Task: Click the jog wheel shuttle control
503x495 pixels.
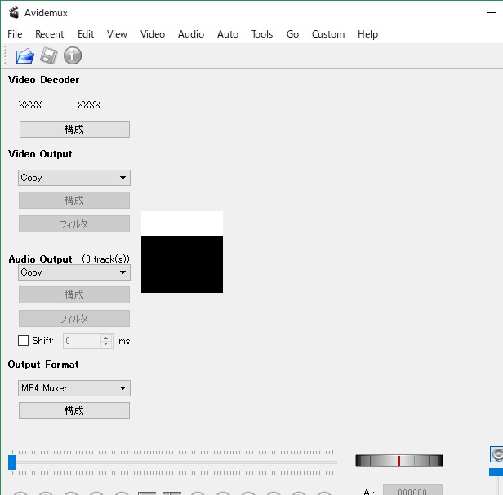Action: (x=399, y=461)
